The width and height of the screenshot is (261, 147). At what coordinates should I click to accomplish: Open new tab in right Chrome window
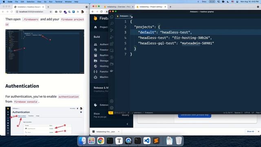(170, 7)
